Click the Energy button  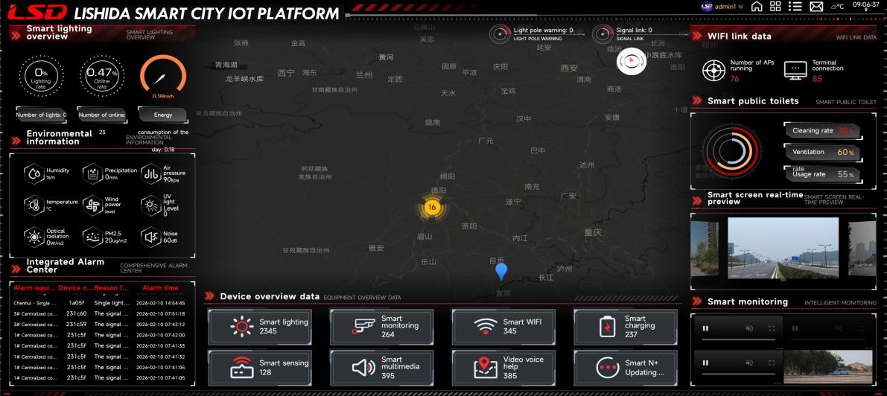[x=163, y=115]
